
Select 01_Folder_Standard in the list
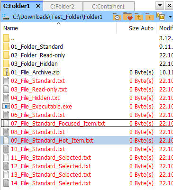click(x=37, y=47)
